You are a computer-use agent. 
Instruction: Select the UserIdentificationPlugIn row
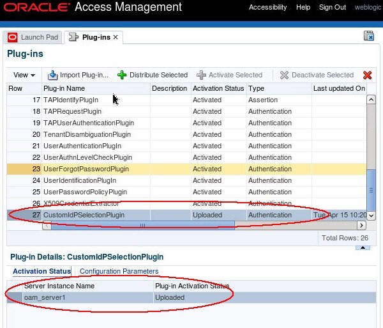point(186,180)
